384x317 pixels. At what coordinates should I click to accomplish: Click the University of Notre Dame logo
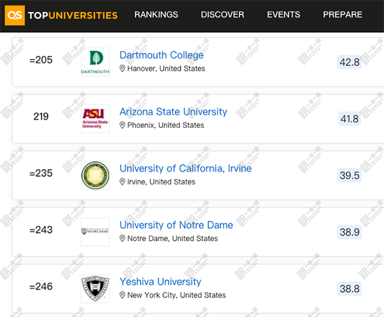point(95,232)
